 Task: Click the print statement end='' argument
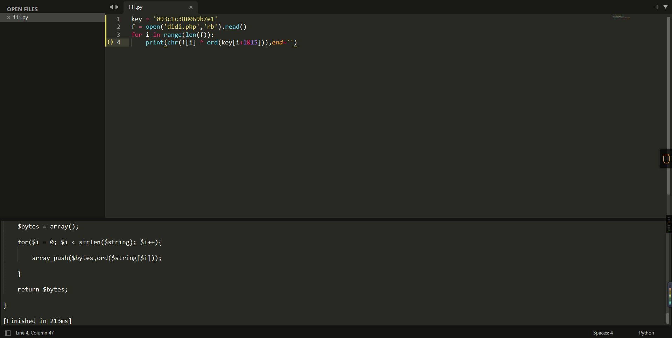(x=283, y=42)
